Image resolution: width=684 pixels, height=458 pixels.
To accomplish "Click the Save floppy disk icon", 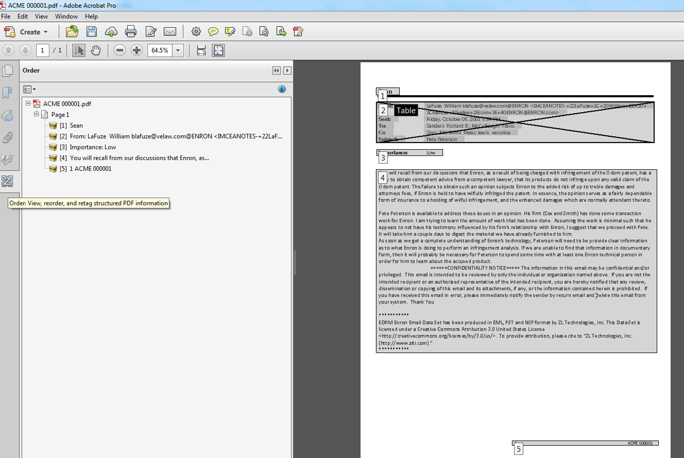I will (x=92, y=31).
